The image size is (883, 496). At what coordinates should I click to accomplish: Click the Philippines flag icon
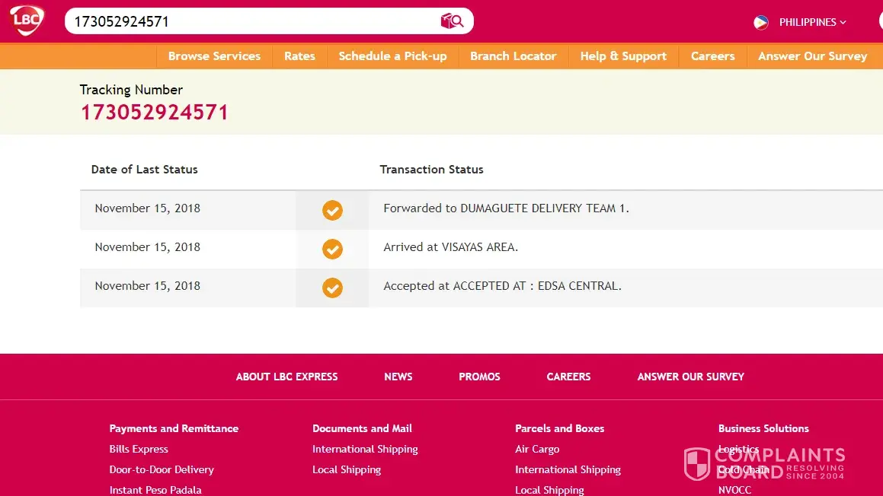(760, 22)
